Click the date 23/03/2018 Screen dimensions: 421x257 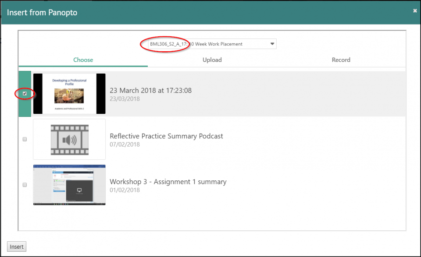click(x=125, y=99)
